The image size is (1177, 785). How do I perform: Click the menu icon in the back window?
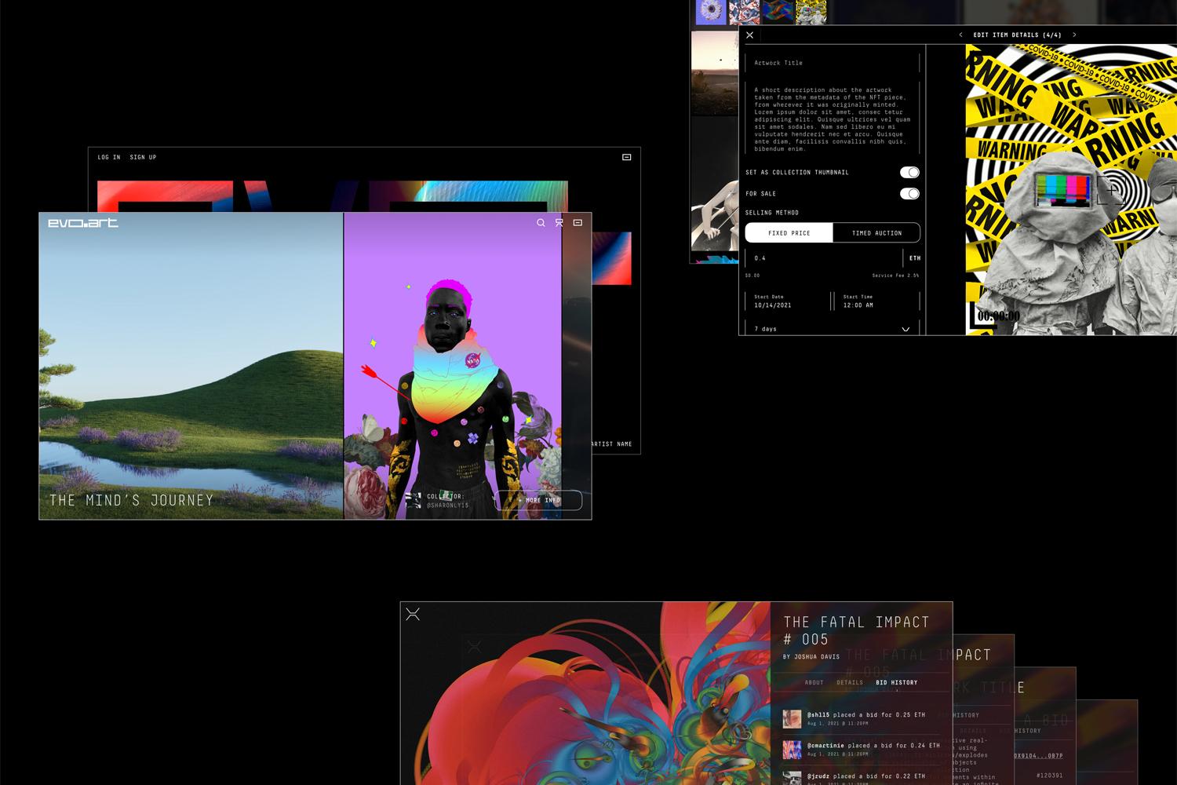click(x=627, y=157)
